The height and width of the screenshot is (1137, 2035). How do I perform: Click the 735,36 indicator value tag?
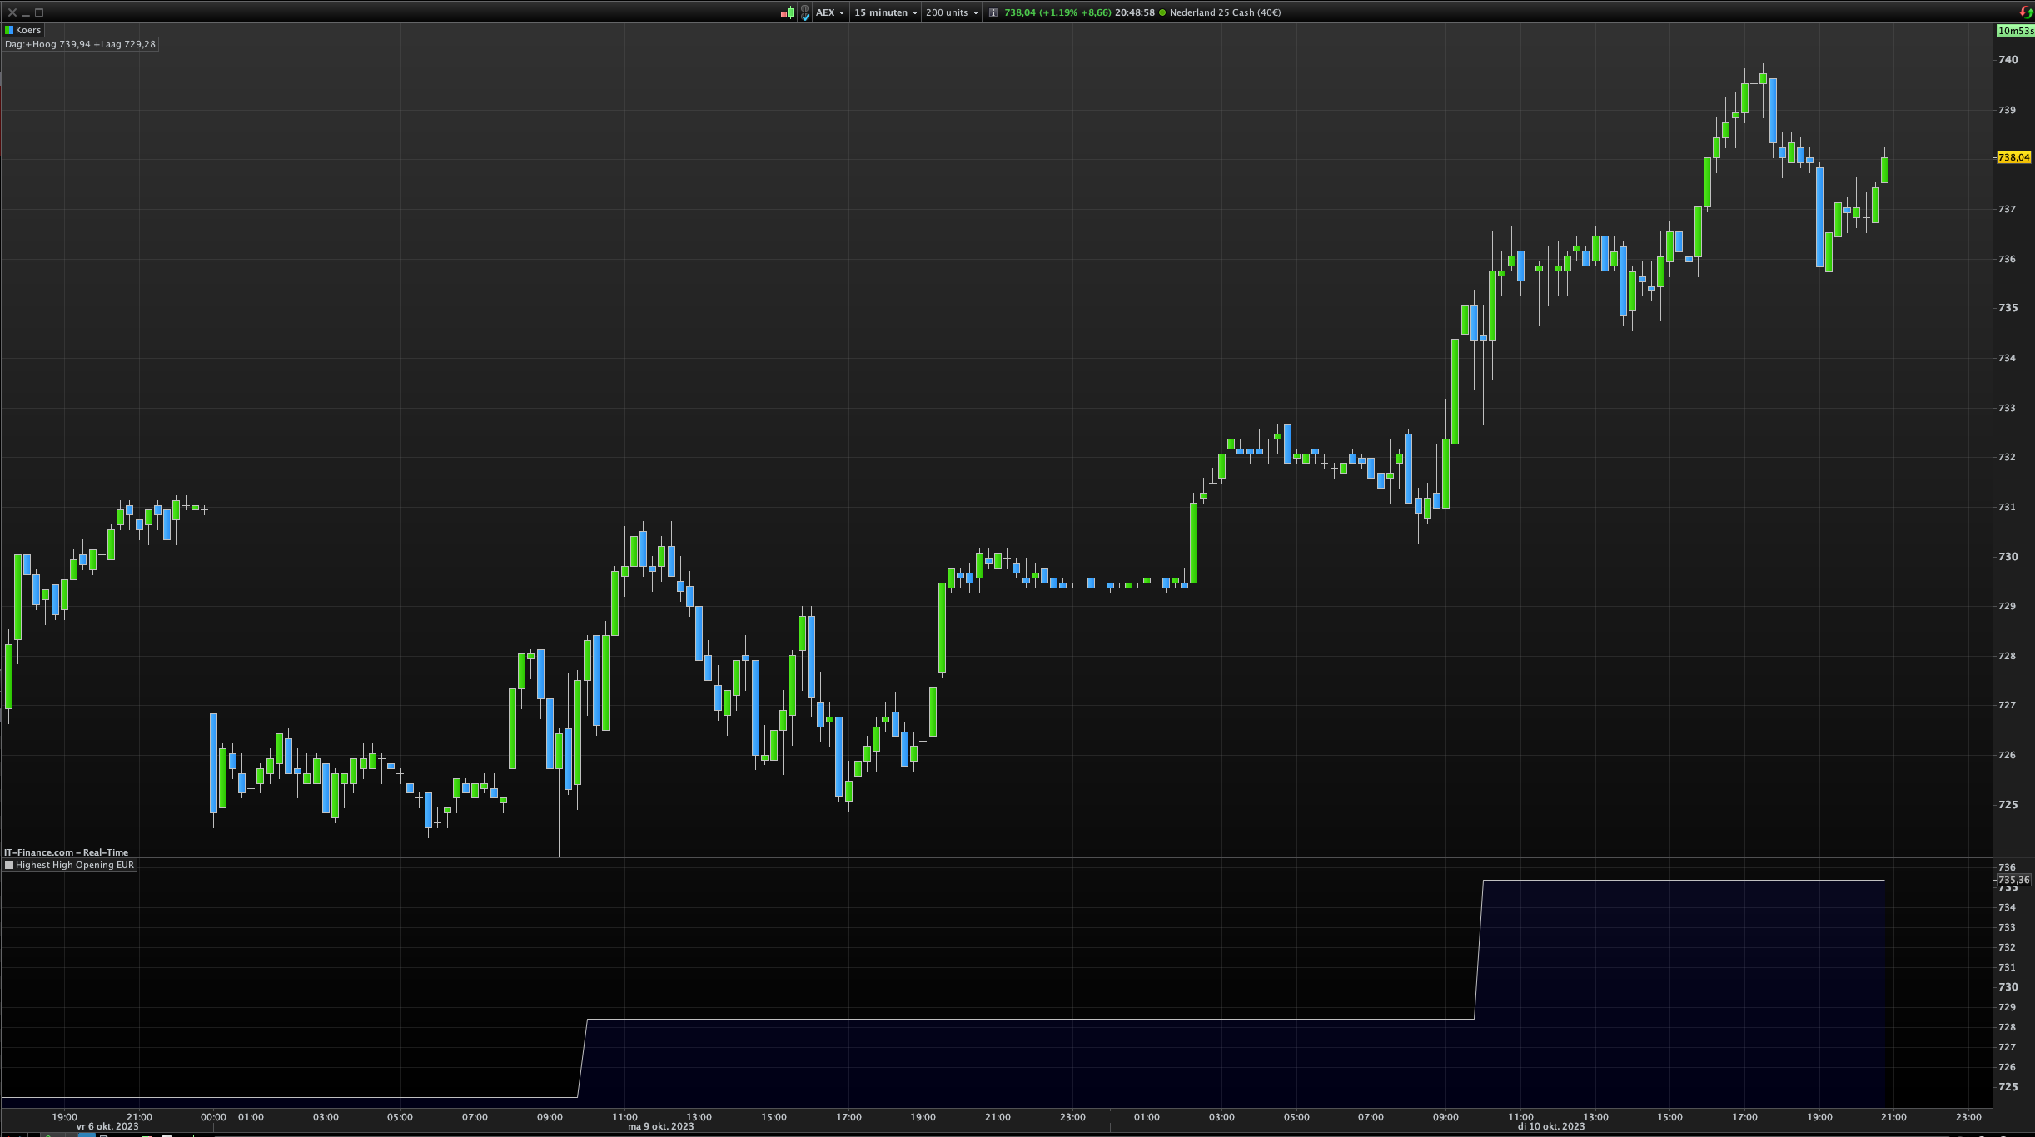coord(2013,880)
